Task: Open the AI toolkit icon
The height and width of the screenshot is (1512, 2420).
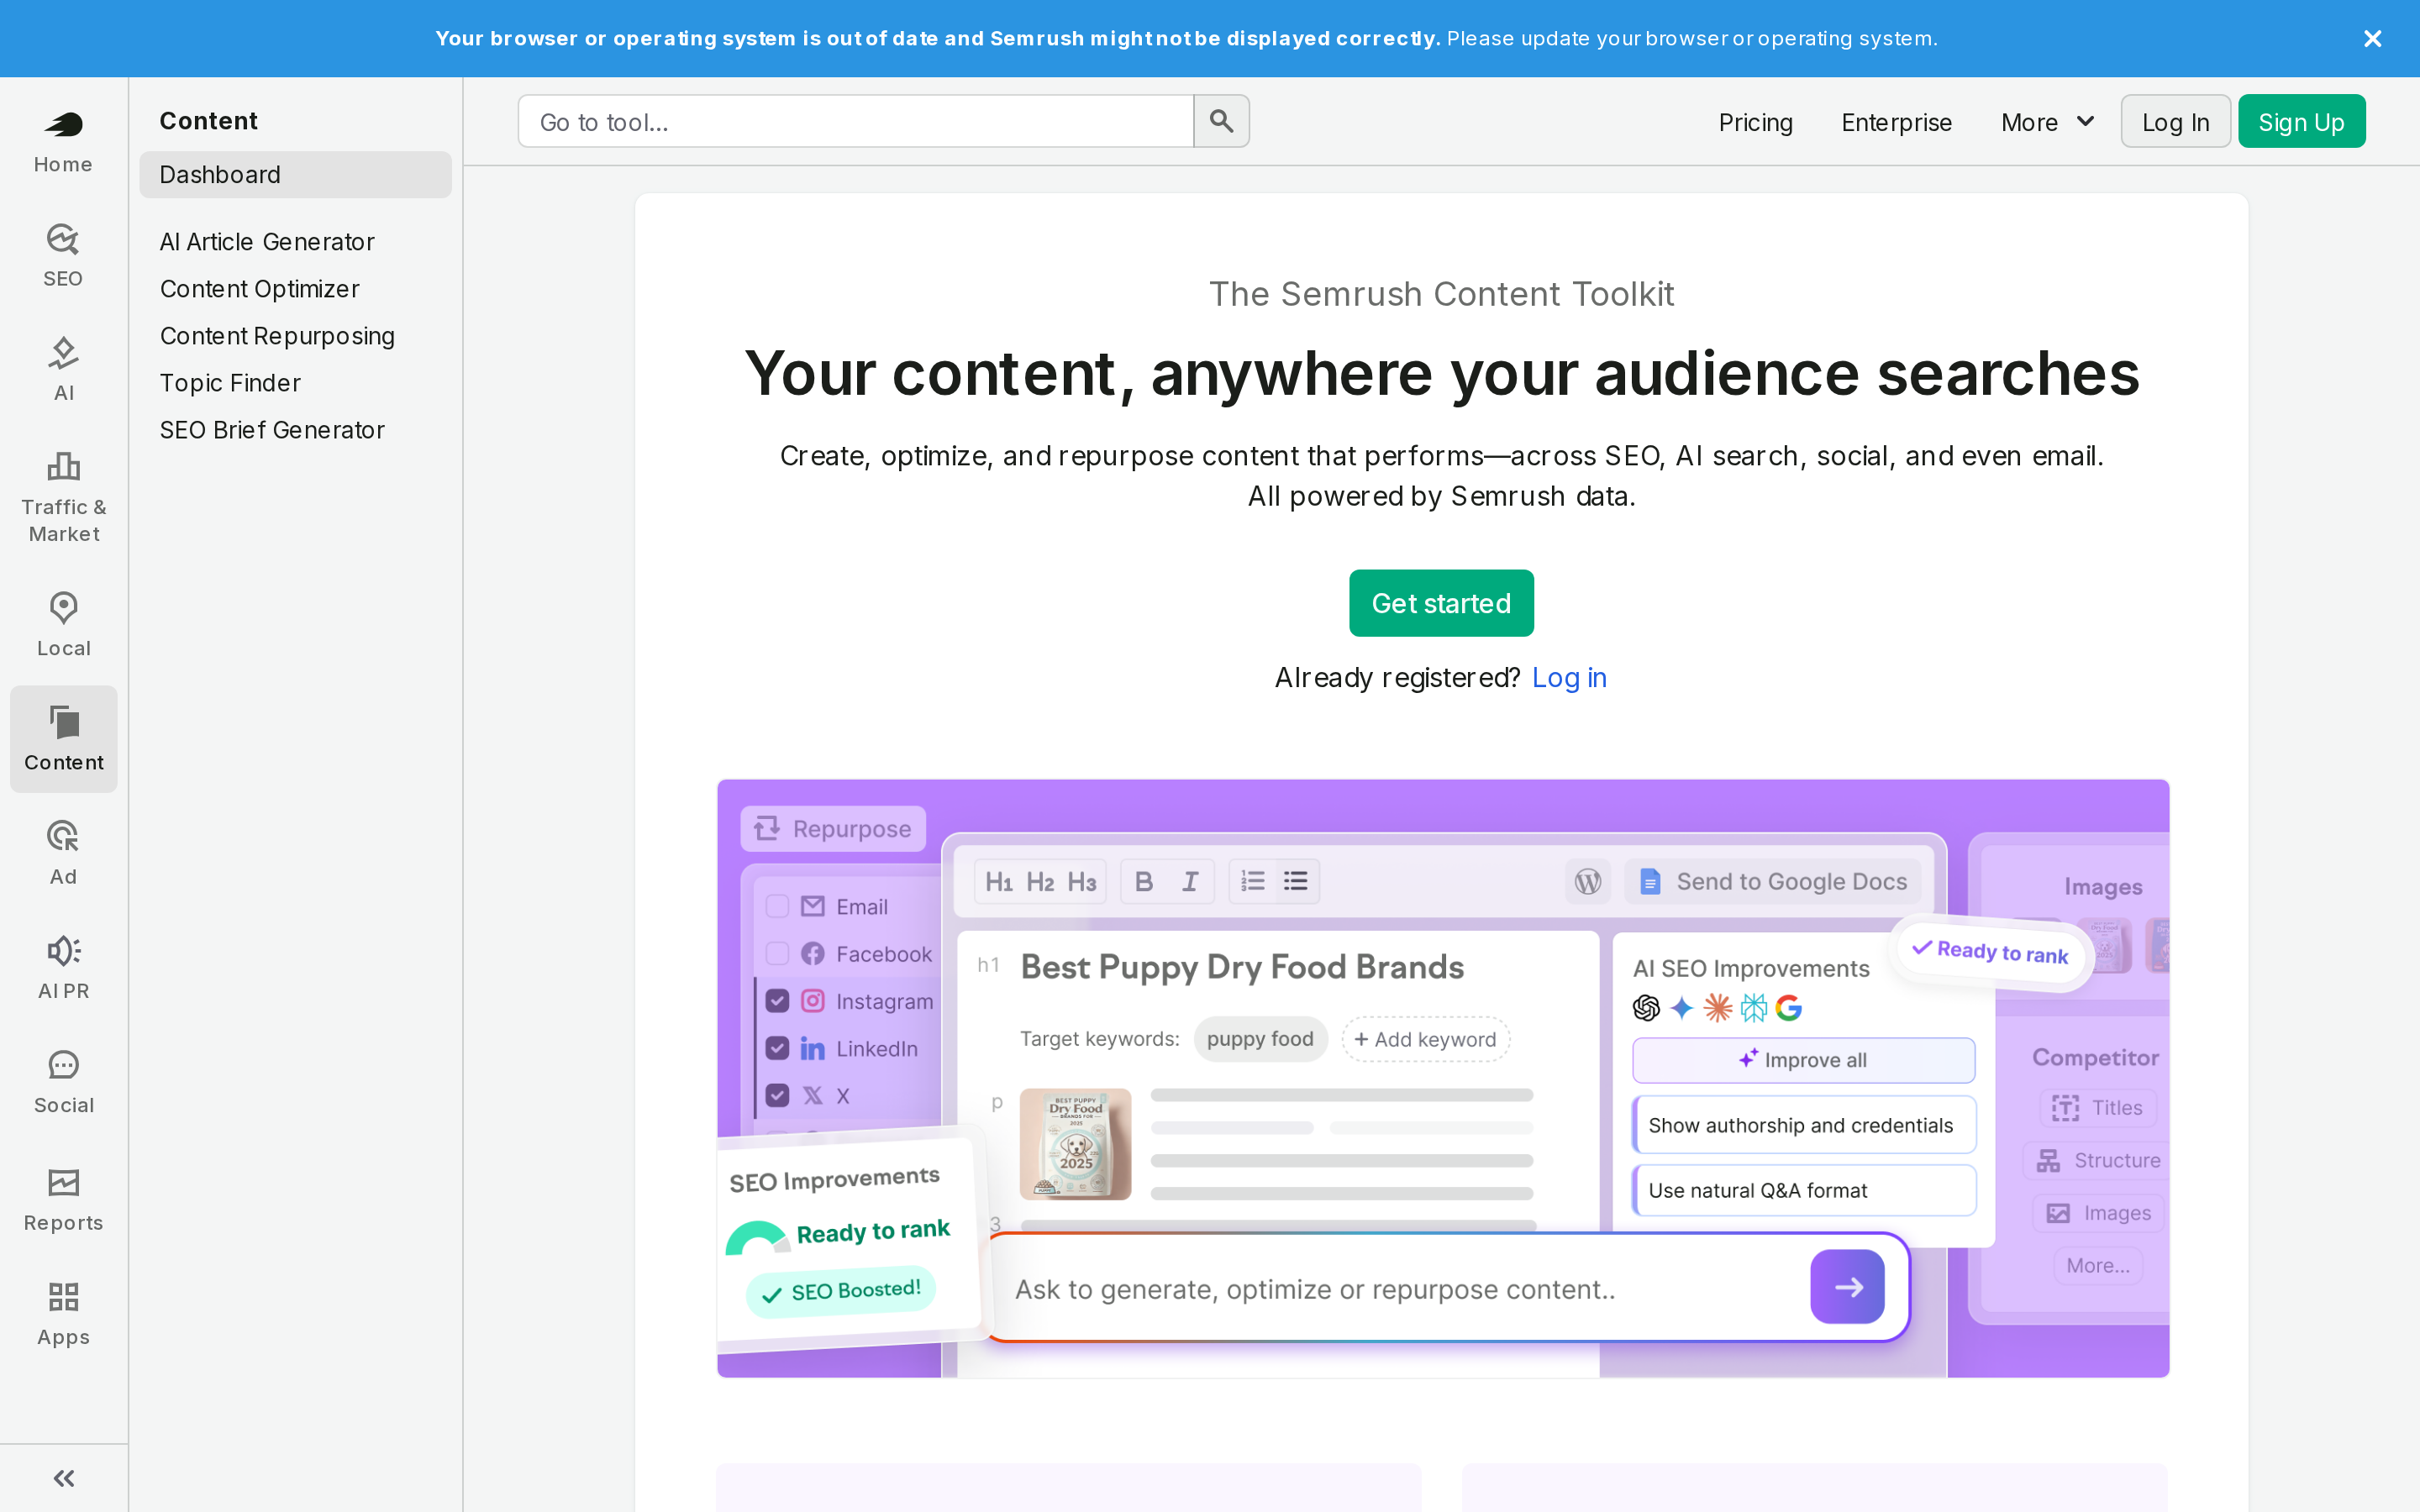Action: 63,370
